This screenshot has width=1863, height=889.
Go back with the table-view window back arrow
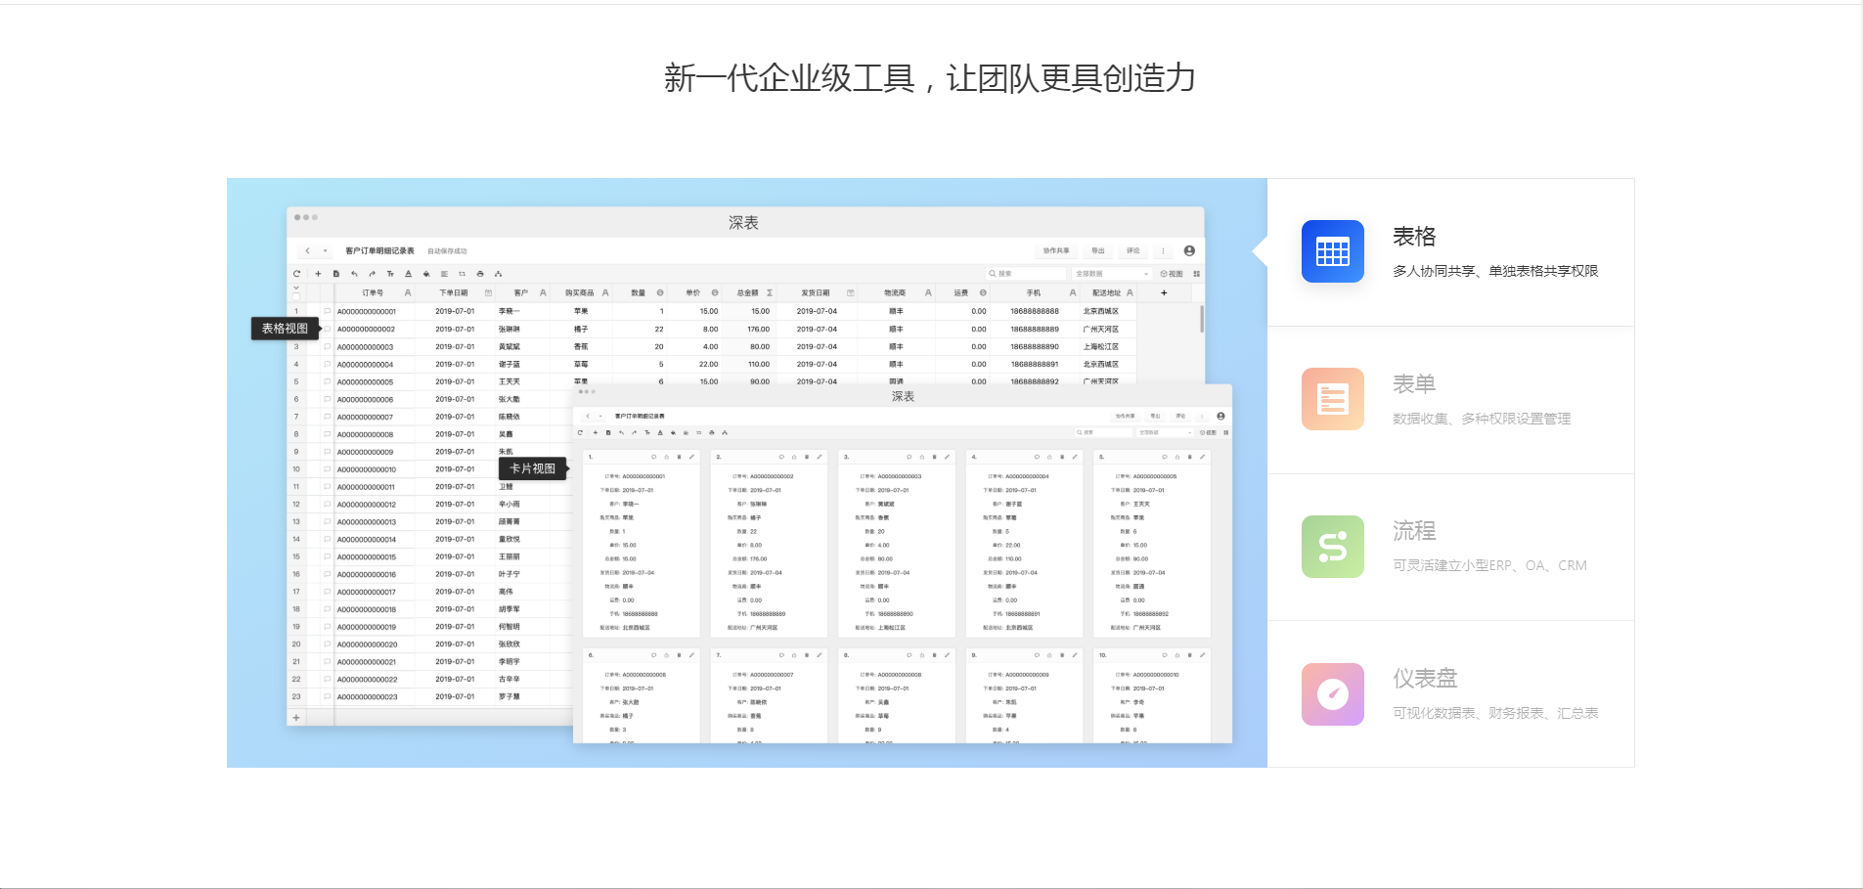pyautogui.click(x=307, y=251)
